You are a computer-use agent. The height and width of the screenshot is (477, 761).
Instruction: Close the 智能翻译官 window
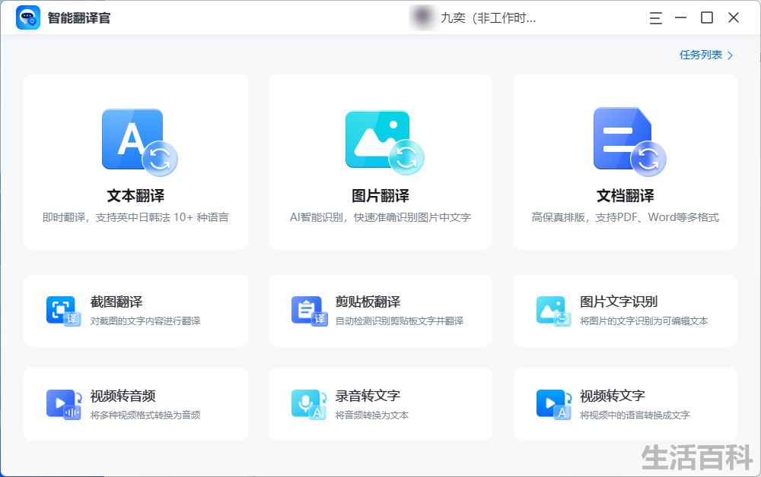coord(734,18)
